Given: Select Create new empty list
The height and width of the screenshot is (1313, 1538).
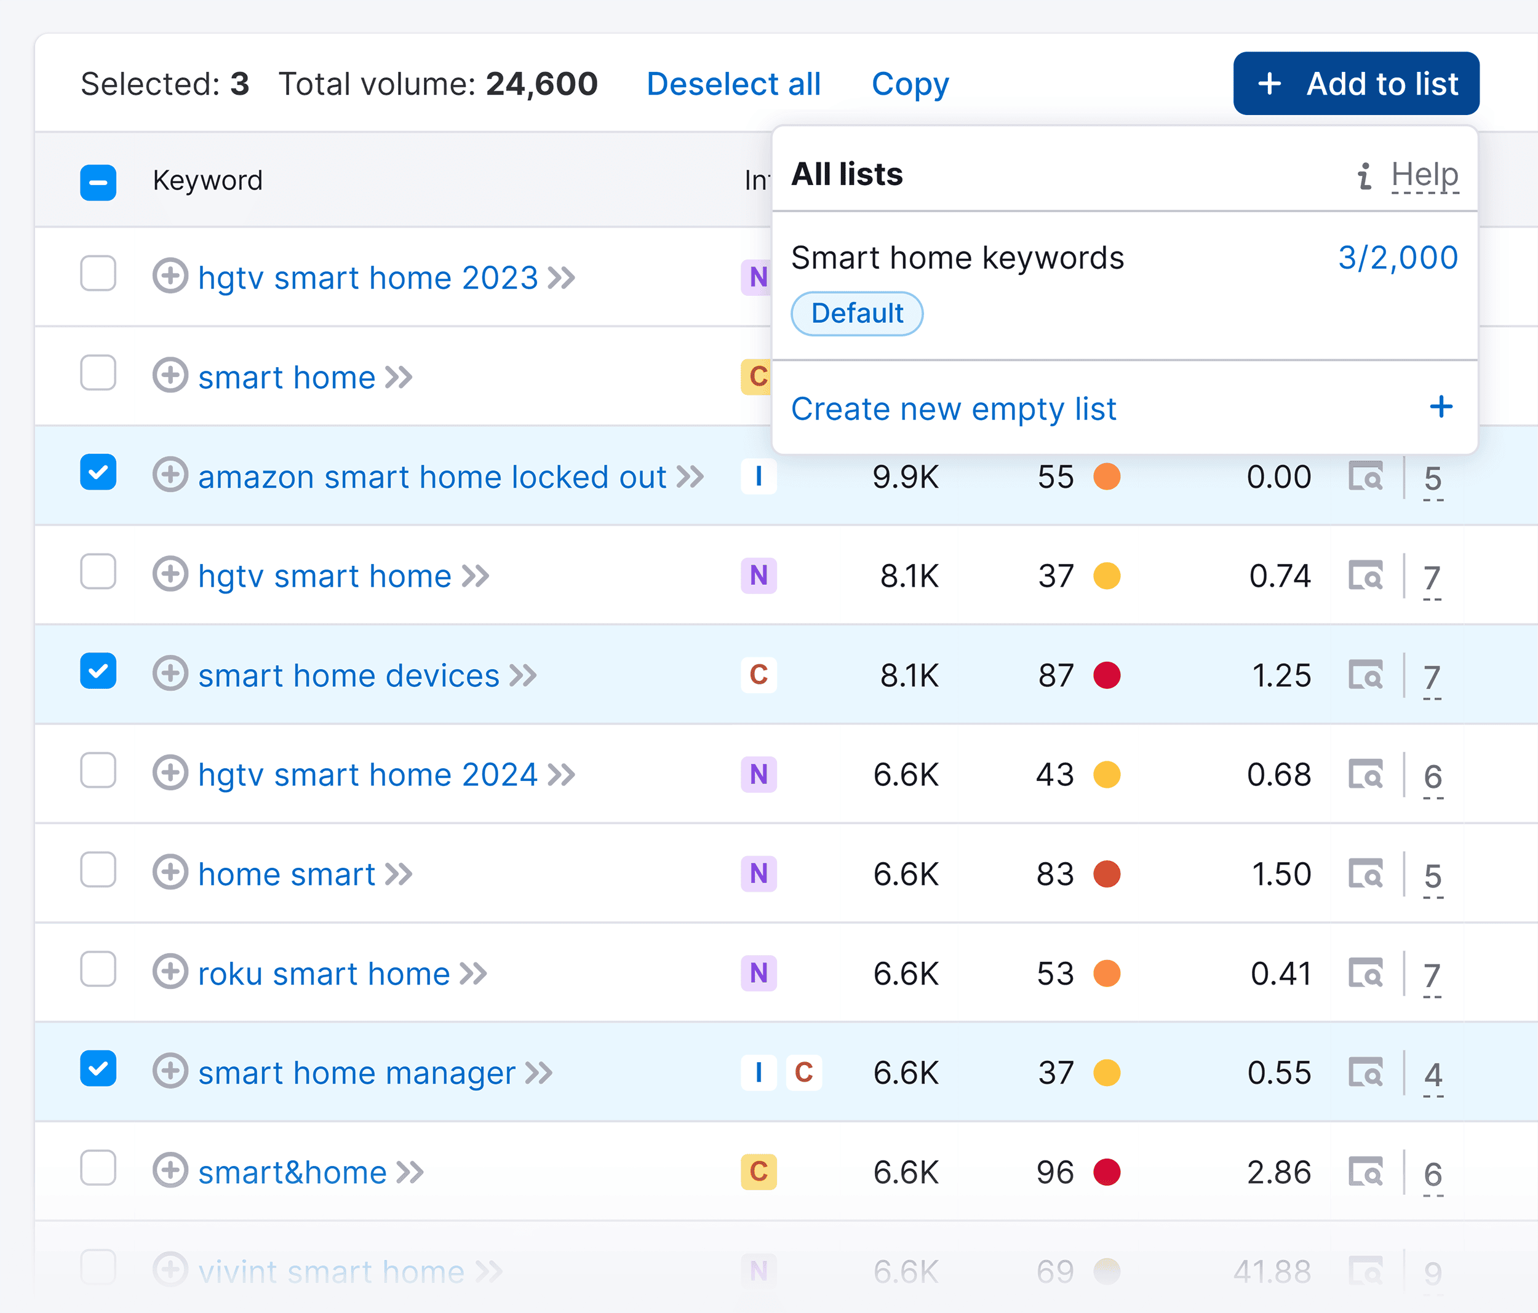Looking at the screenshot, I should (x=954, y=409).
